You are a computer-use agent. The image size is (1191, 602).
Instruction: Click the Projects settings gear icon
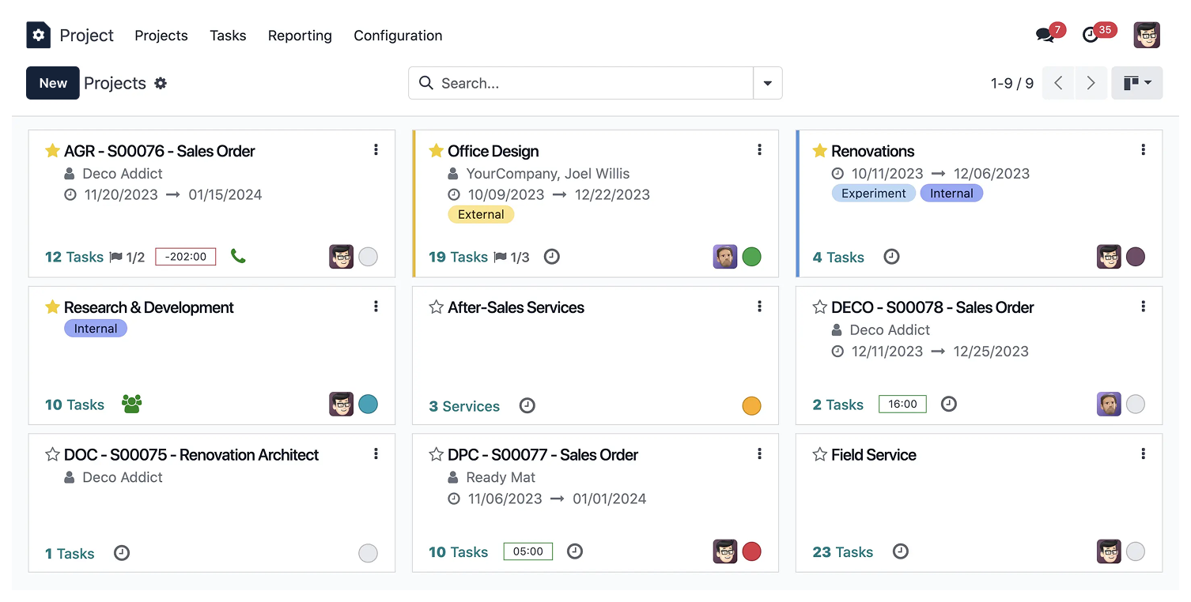(161, 83)
